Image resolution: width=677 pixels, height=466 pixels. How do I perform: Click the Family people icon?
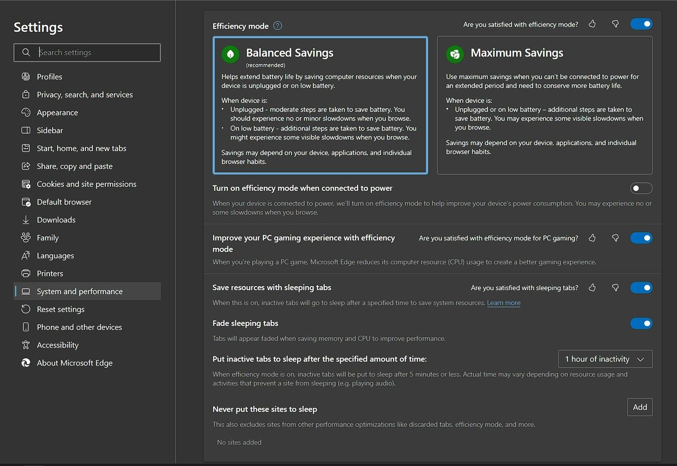coord(26,237)
